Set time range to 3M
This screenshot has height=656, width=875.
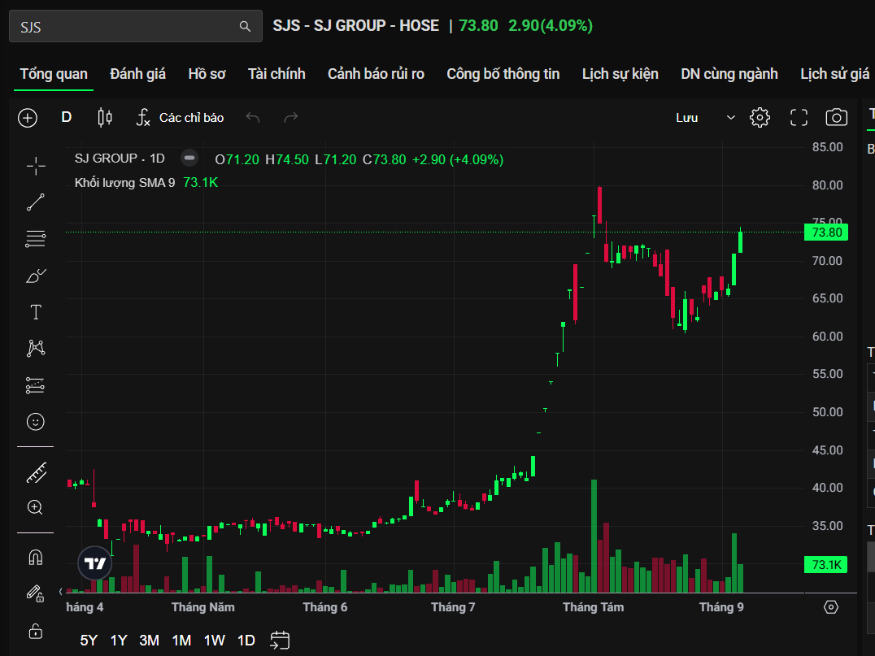pos(149,641)
